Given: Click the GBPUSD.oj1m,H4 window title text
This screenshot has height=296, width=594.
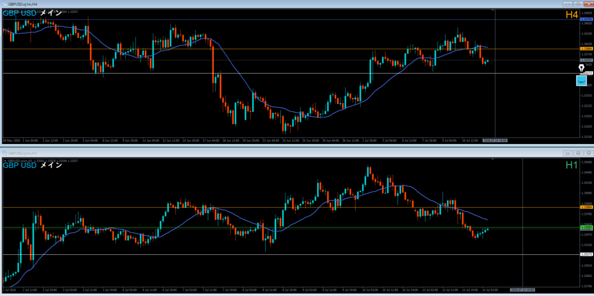Looking at the screenshot, I should point(21,4).
